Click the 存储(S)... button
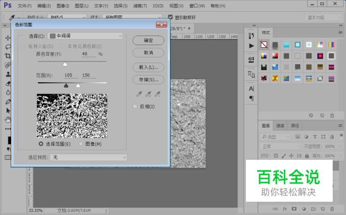The width and height of the screenshot is (346, 215). pyautogui.click(x=149, y=80)
